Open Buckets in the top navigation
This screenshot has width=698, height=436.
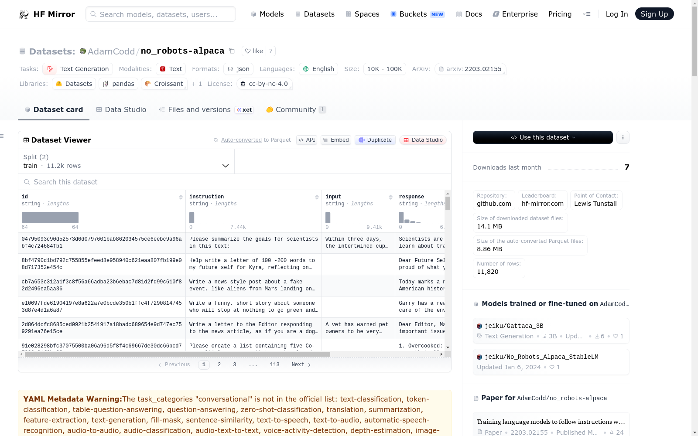point(417,14)
